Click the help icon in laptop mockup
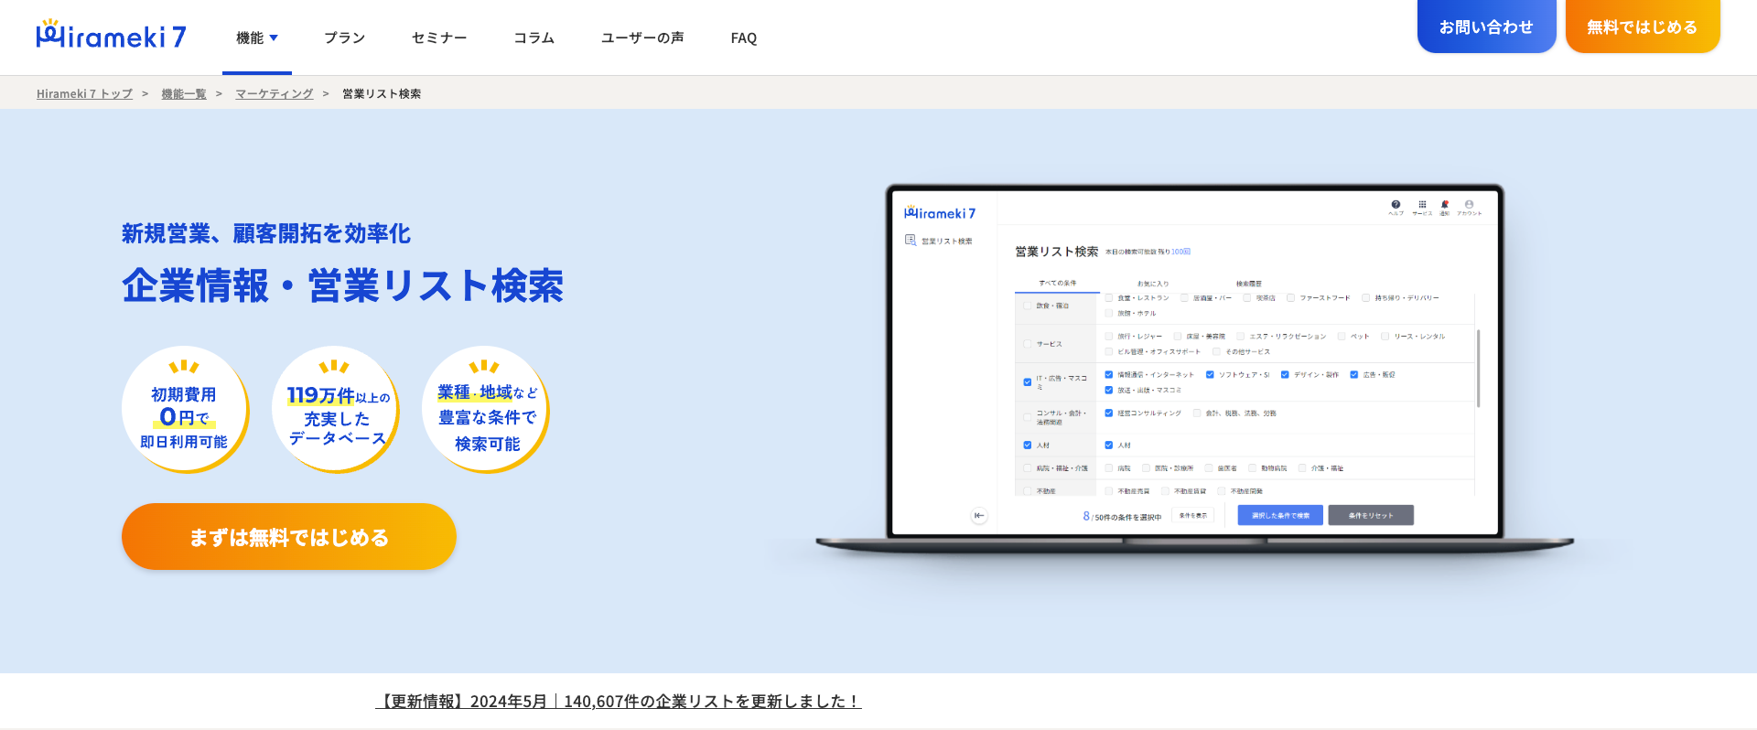Image resolution: width=1757 pixels, height=730 pixels. (x=1396, y=204)
